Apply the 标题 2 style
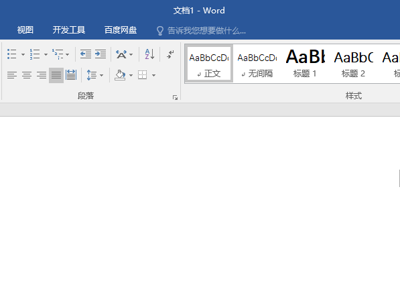The image size is (400, 291). pyautogui.click(x=354, y=64)
